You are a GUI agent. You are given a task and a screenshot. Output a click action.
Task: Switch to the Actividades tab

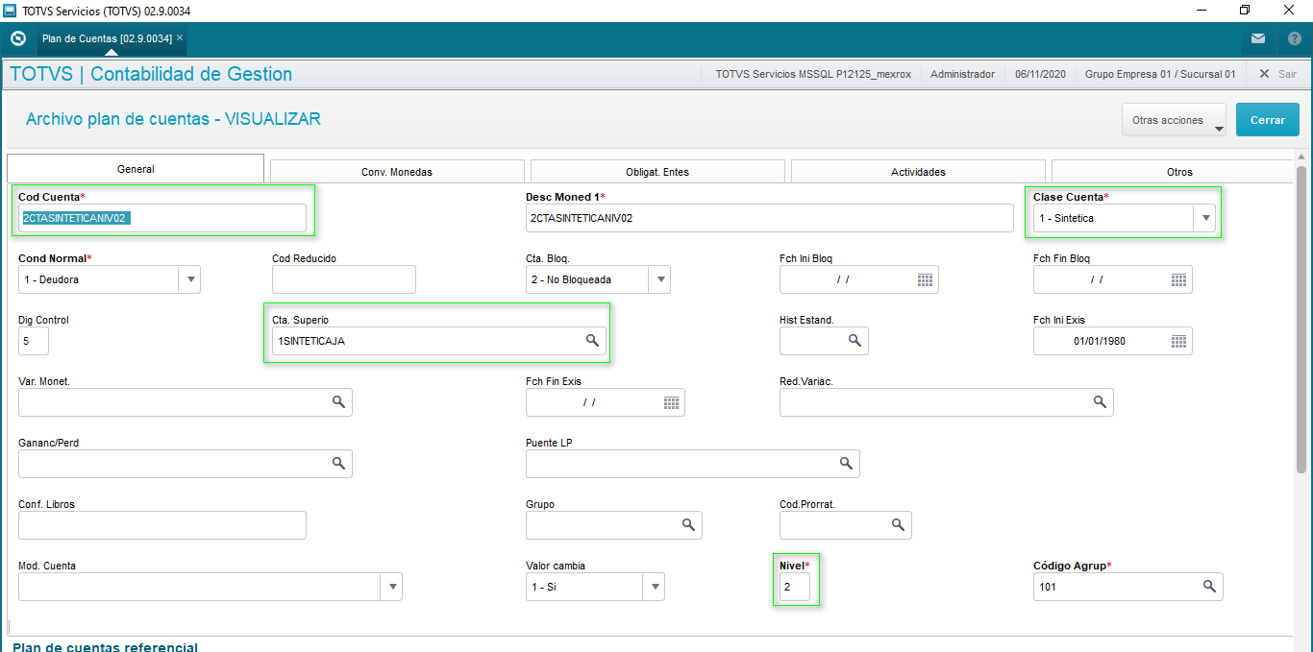[x=918, y=172]
